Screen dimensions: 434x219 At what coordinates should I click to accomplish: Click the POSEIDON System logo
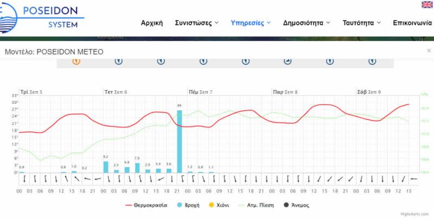tap(43, 16)
